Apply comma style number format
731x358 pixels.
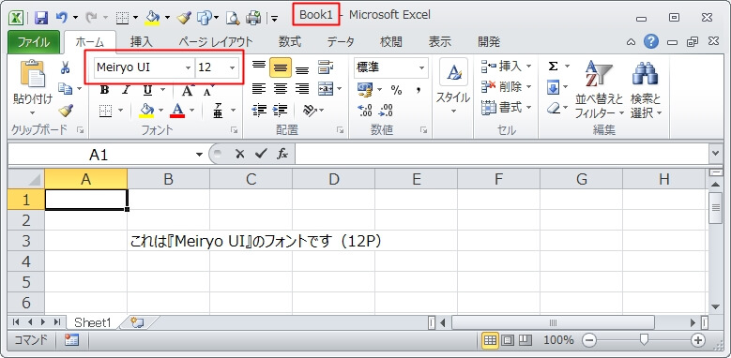[x=419, y=89]
